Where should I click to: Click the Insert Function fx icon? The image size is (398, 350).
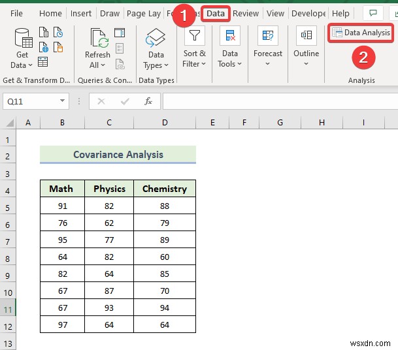pos(148,101)
